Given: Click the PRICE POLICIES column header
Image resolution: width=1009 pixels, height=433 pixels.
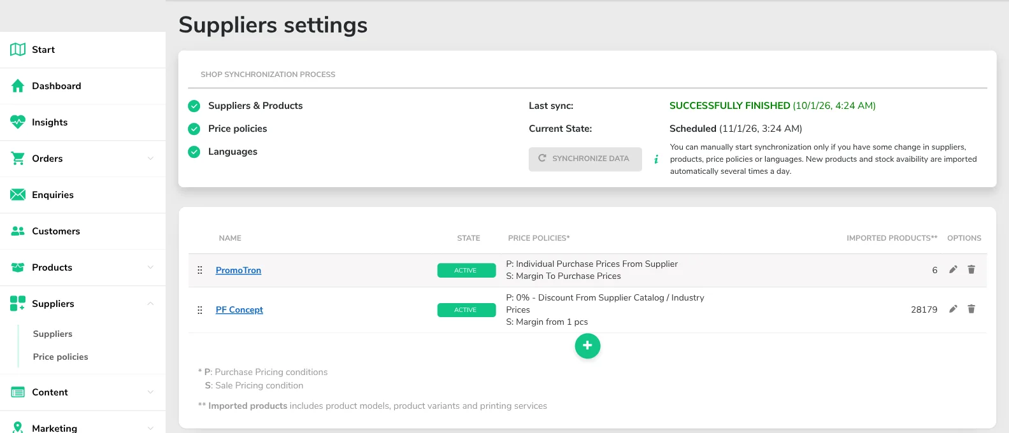Looking at the screenshot, I should (x=539, y=238).
